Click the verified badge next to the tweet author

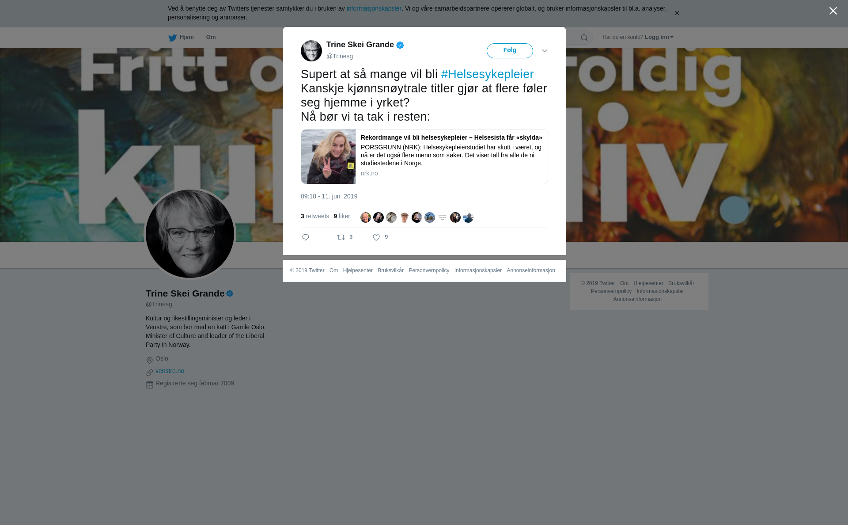[400, 45]
